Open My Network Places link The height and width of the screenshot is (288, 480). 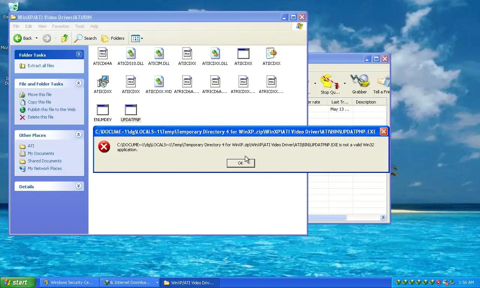coord(45,168)
